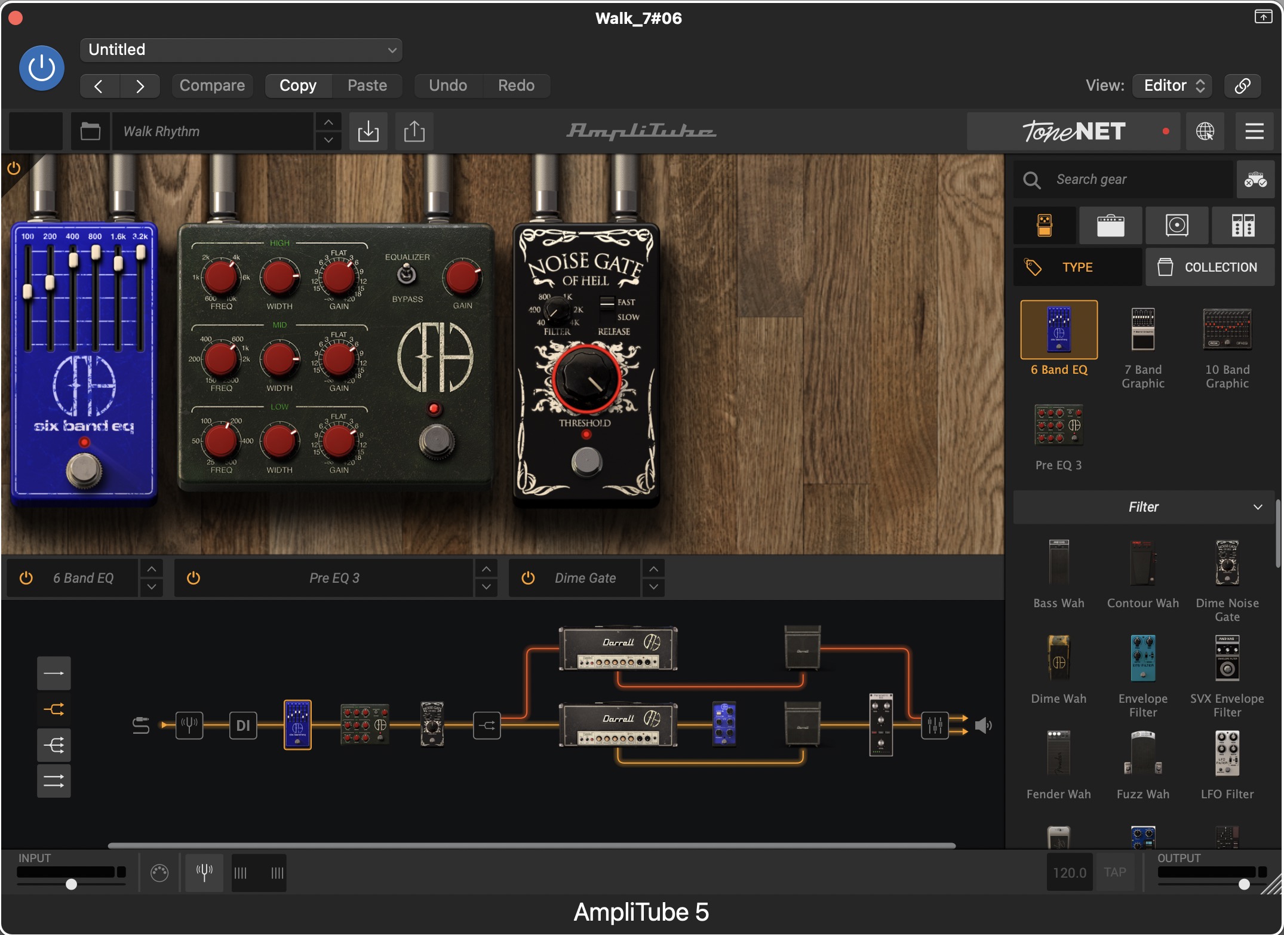1284x935 pixels.
Task: Choose the Contour Wah pedal
Action: 1143,562
